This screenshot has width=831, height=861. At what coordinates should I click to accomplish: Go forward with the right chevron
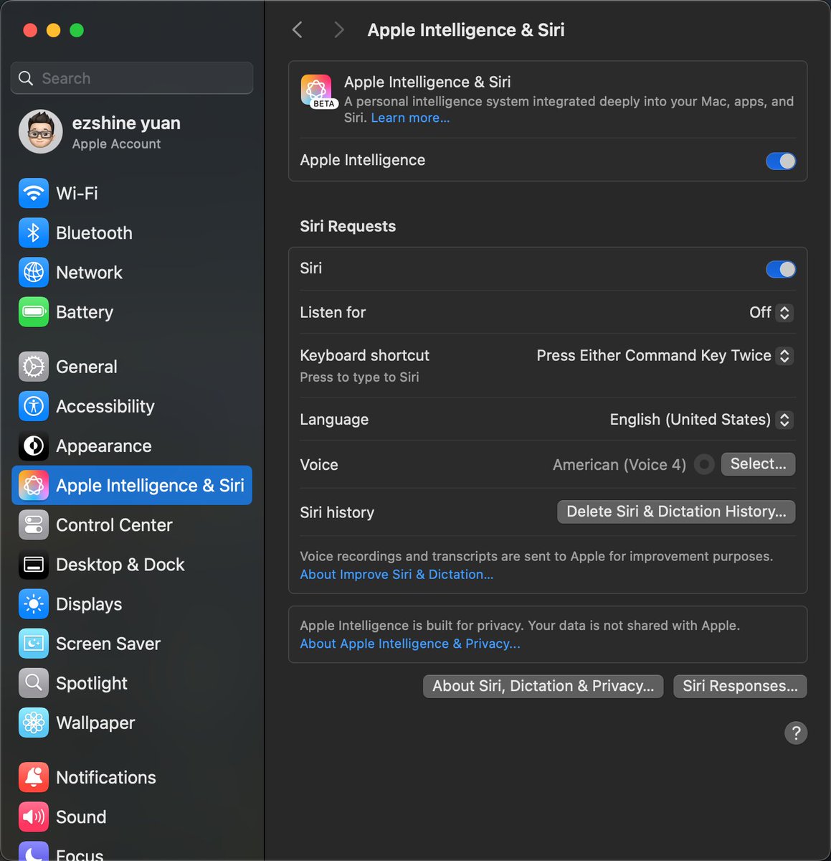(339, 29)
